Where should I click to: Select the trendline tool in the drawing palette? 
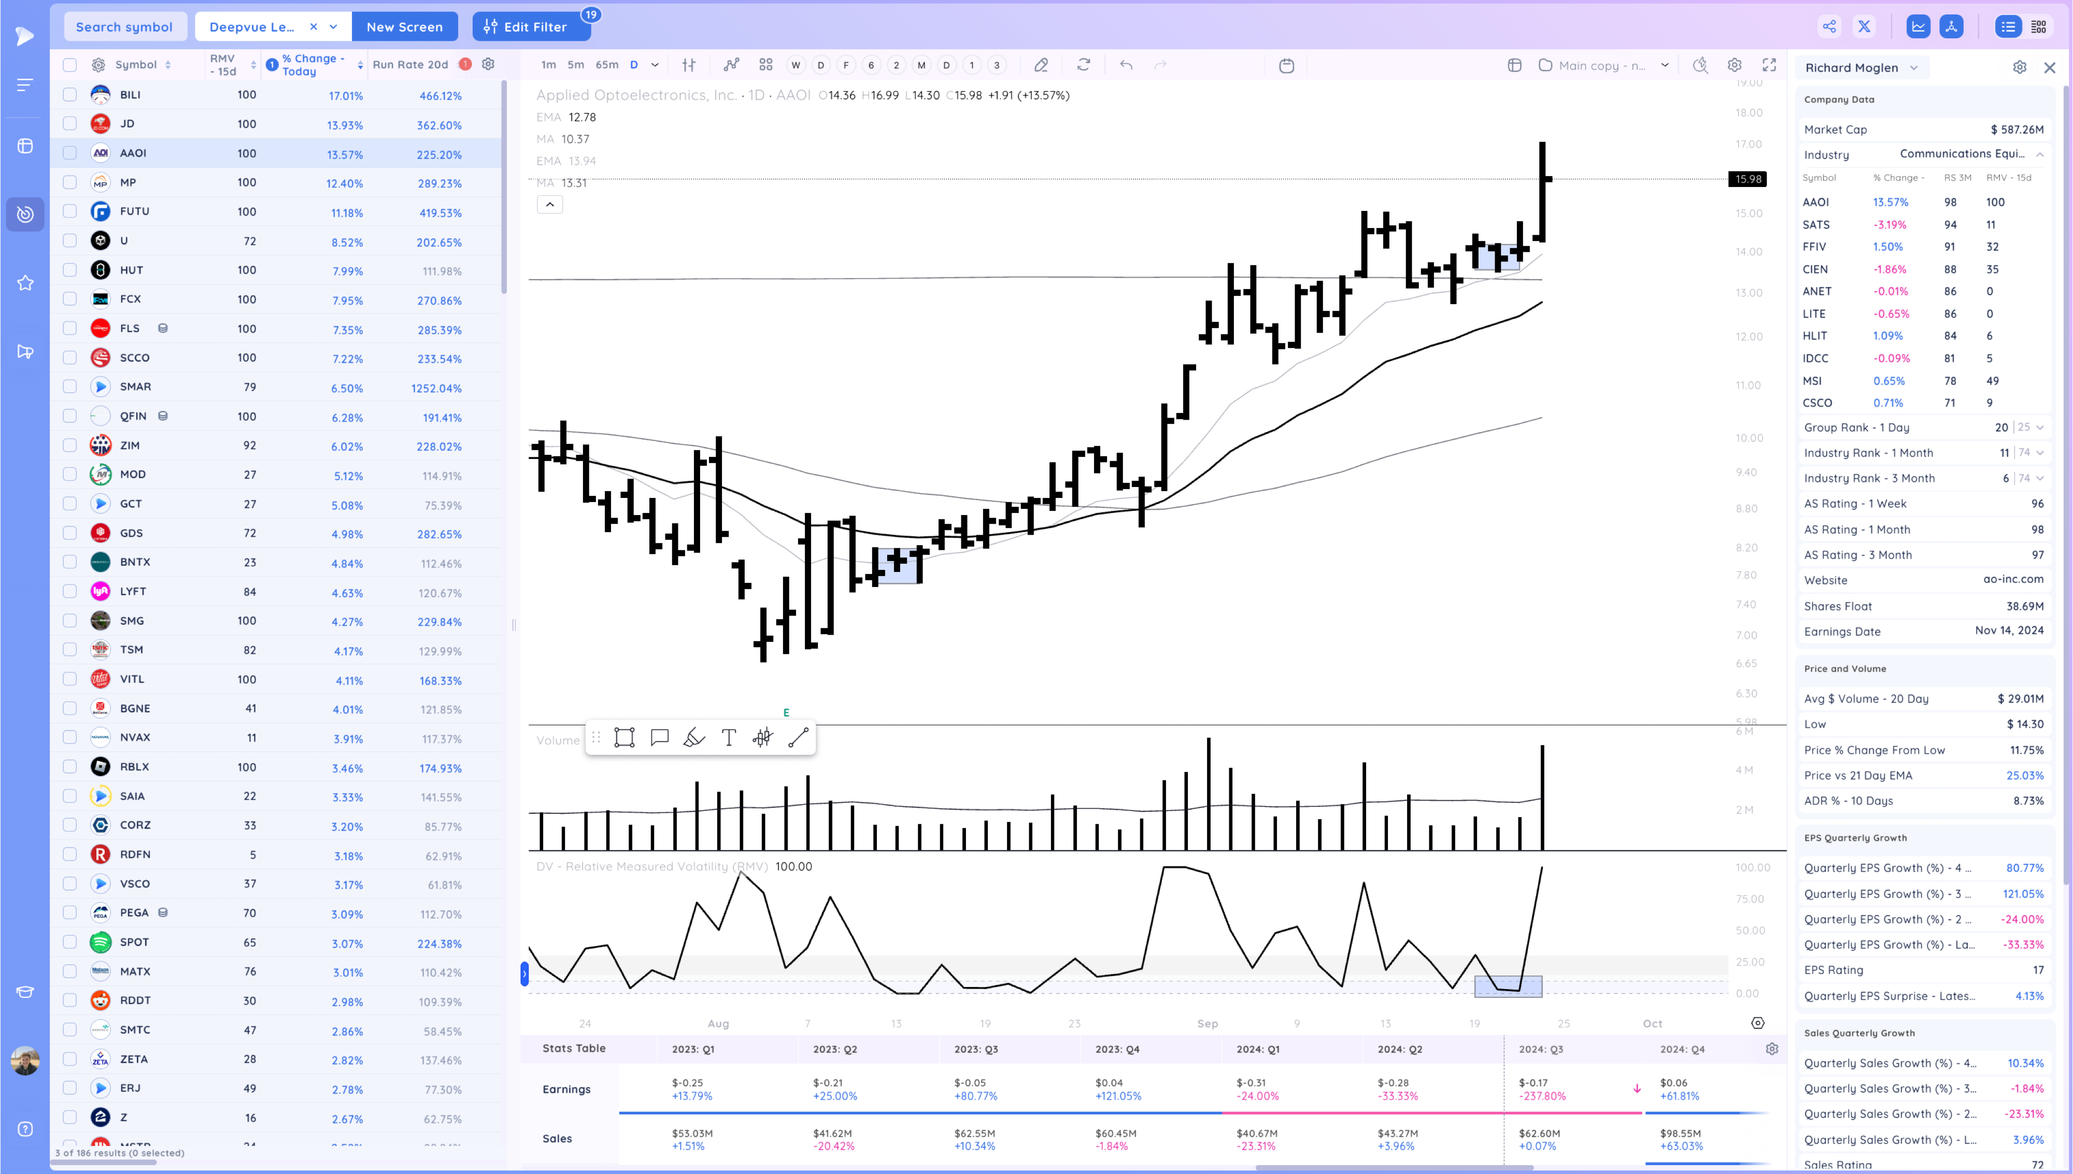[798, 736]
